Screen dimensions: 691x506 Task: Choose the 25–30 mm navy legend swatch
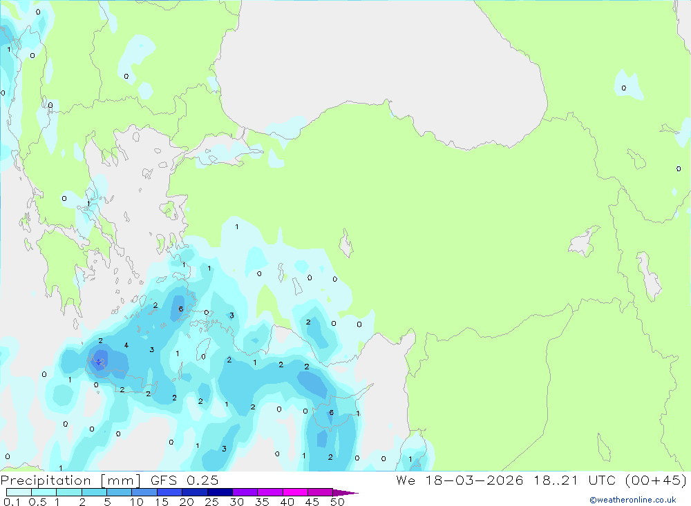(220, 492)
